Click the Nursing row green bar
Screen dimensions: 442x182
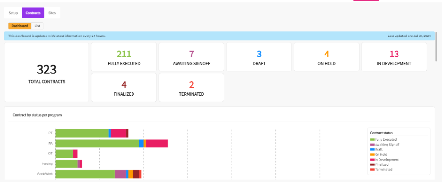click(66, 164)
